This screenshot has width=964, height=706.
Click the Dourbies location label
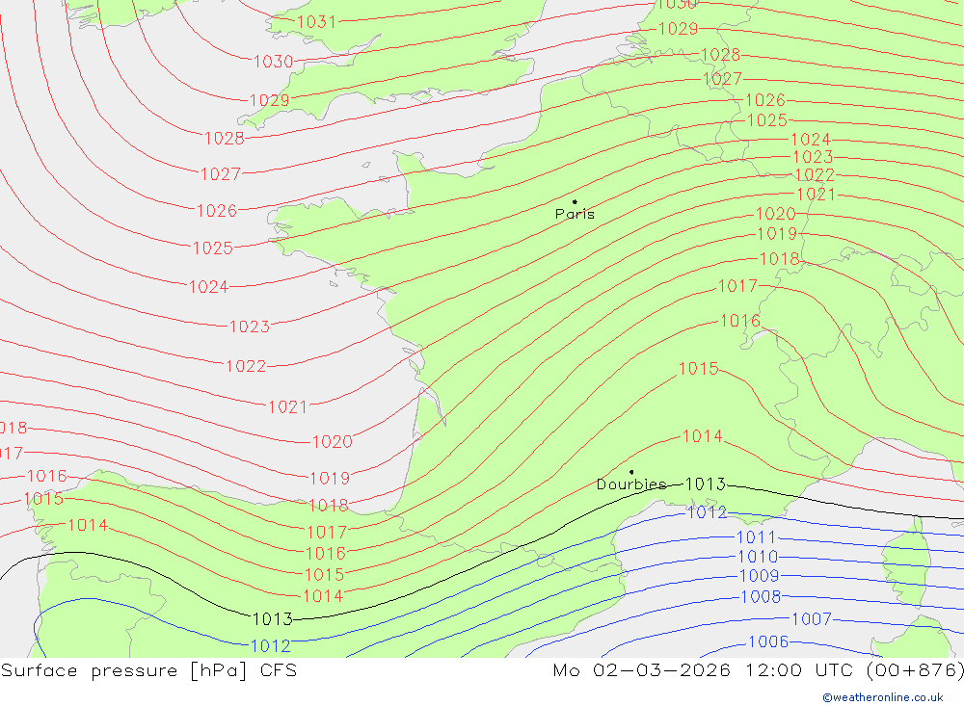631,484
